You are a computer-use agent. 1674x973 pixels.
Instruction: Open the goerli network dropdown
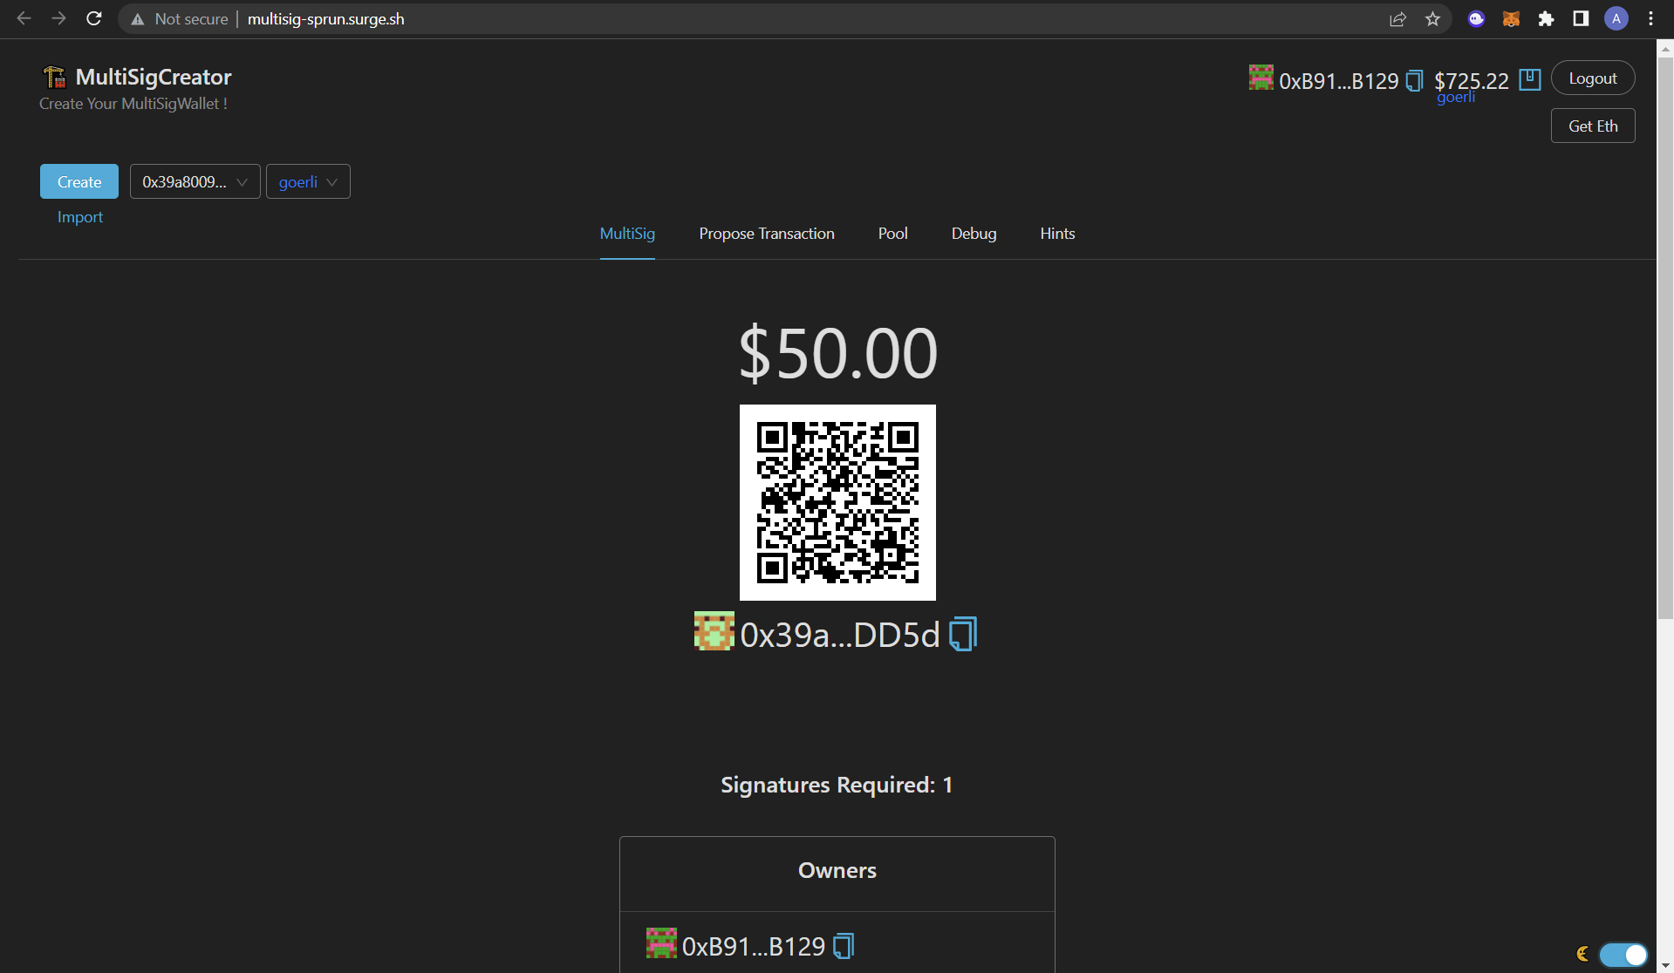point(307,181)
